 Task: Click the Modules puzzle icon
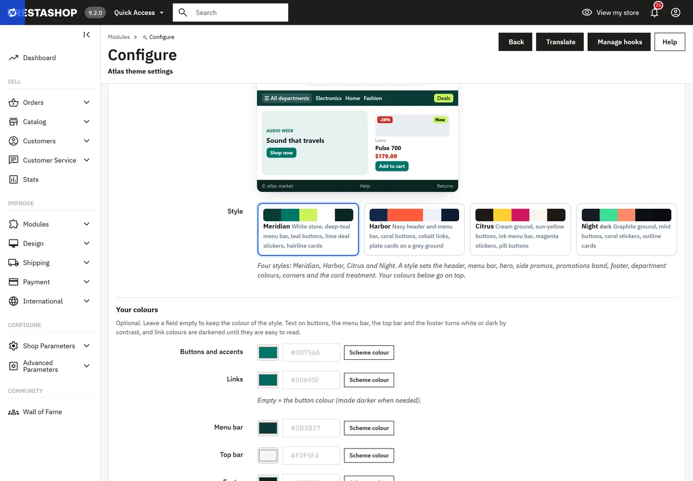tap(14, 224)
